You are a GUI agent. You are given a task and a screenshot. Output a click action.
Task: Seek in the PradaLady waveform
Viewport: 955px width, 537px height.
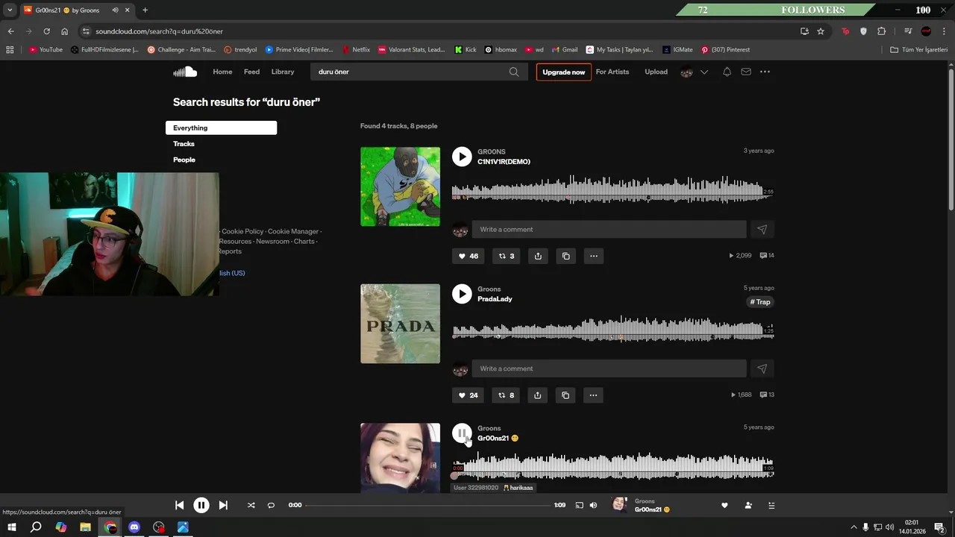(x=613, y=329)
